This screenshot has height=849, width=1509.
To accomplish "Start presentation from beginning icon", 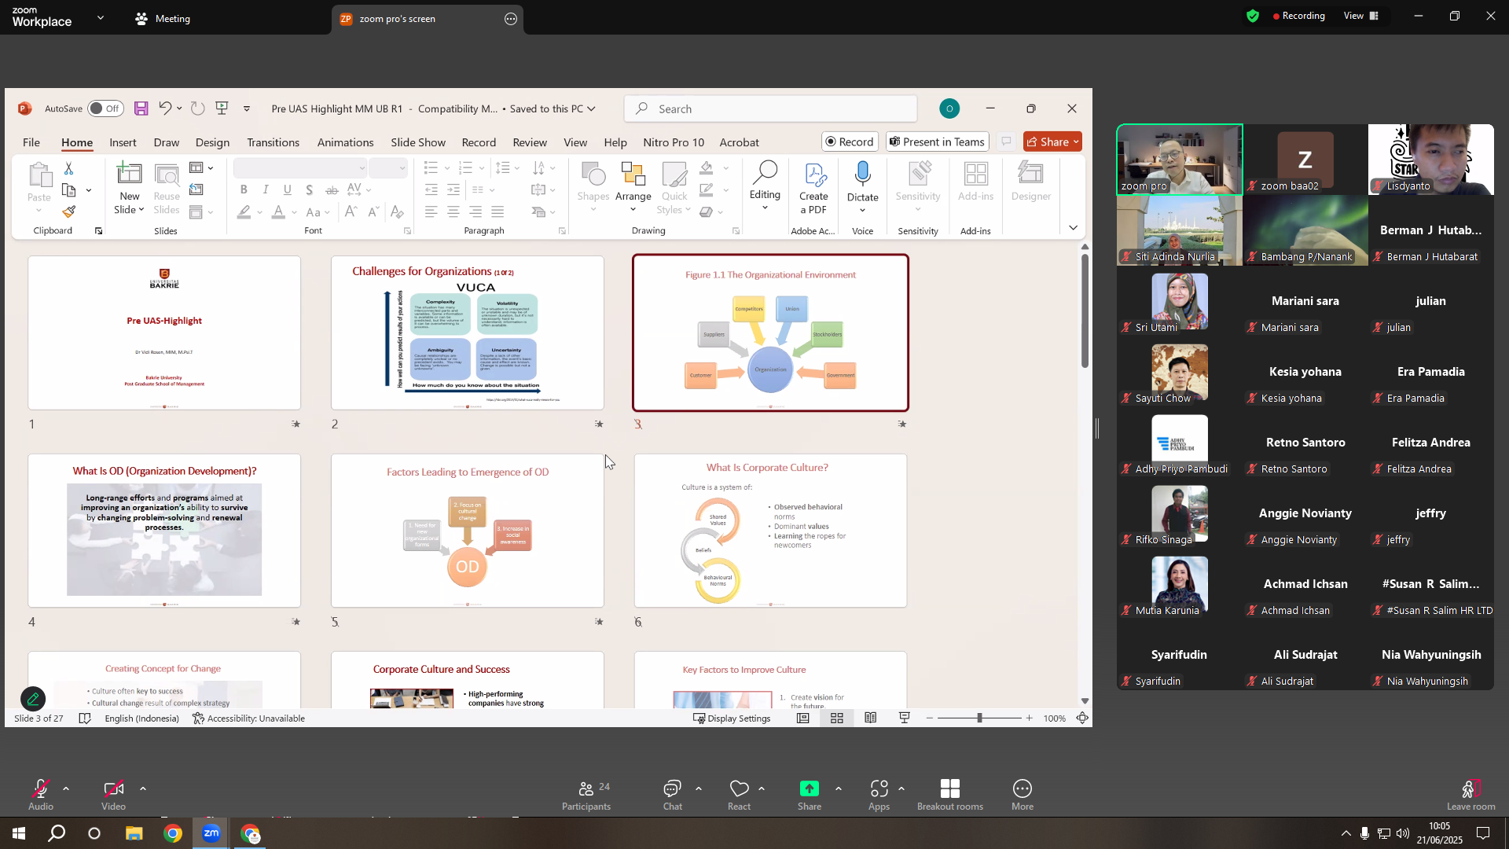I will (222, 108).
